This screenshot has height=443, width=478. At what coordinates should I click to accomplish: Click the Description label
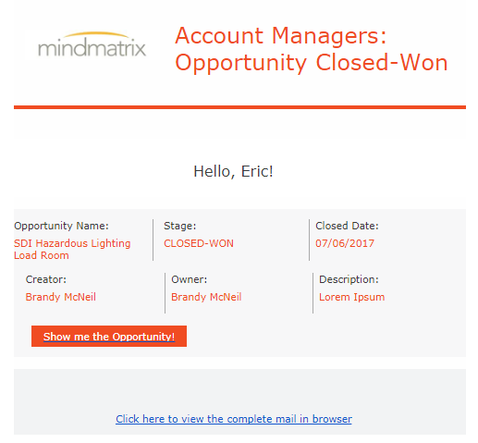[349, 279]
